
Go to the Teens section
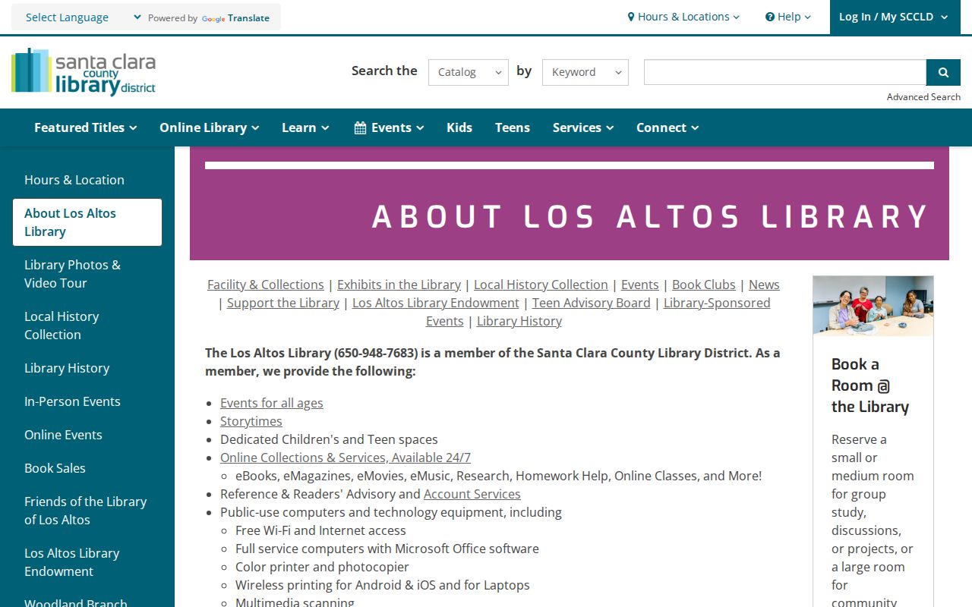(x=513, y=127)
